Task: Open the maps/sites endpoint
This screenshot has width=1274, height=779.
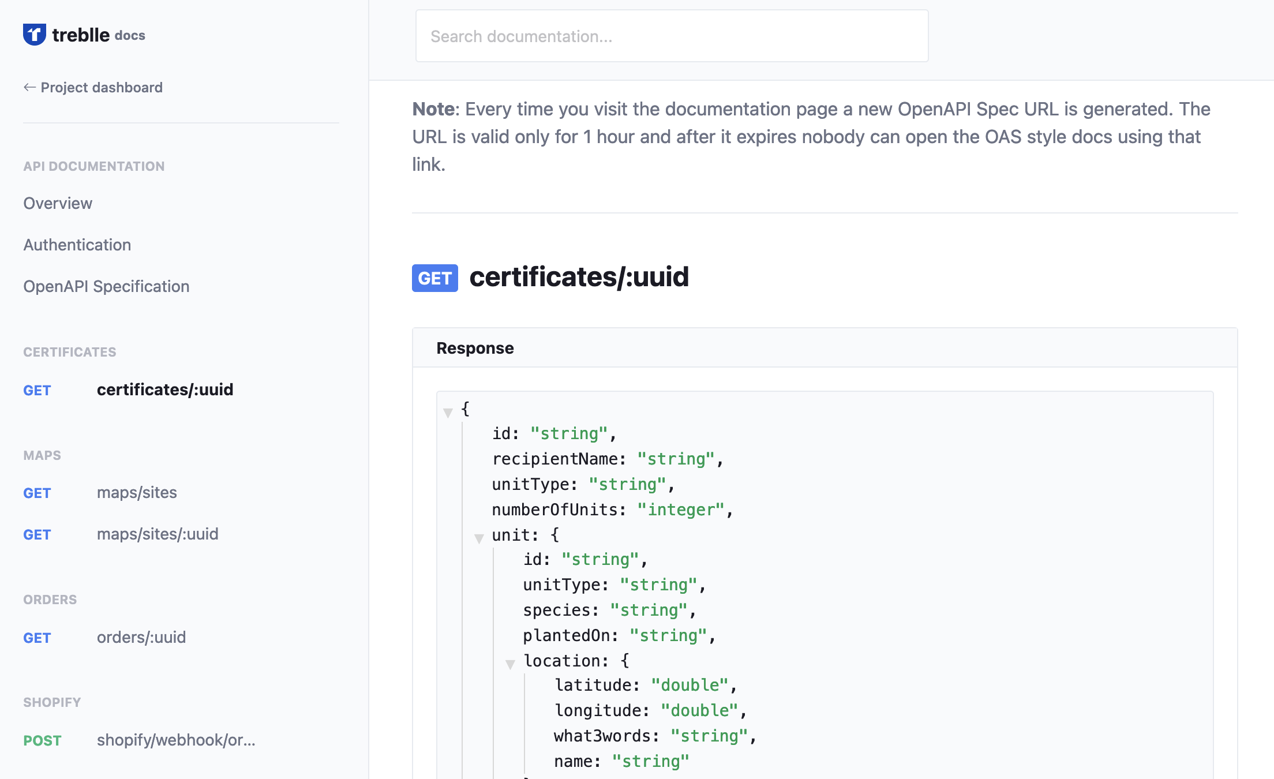Action: point(137,492)
